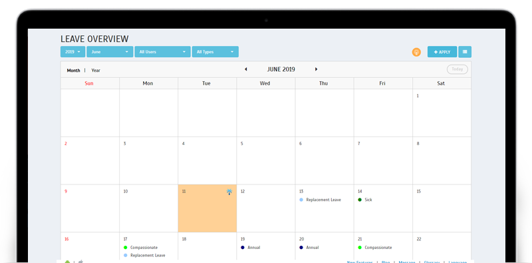Select date 18 in the calendar
Image resolution: width=532 pixels, height=263 pixels.
[184, 239]
